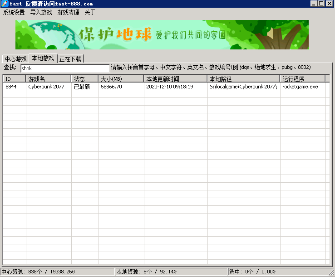Click the fast rocket icon in title bar
Image resolution: width=335 pixels, height=277 pixels.
click(5, 4)
